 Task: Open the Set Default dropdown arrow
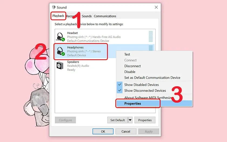130,120
